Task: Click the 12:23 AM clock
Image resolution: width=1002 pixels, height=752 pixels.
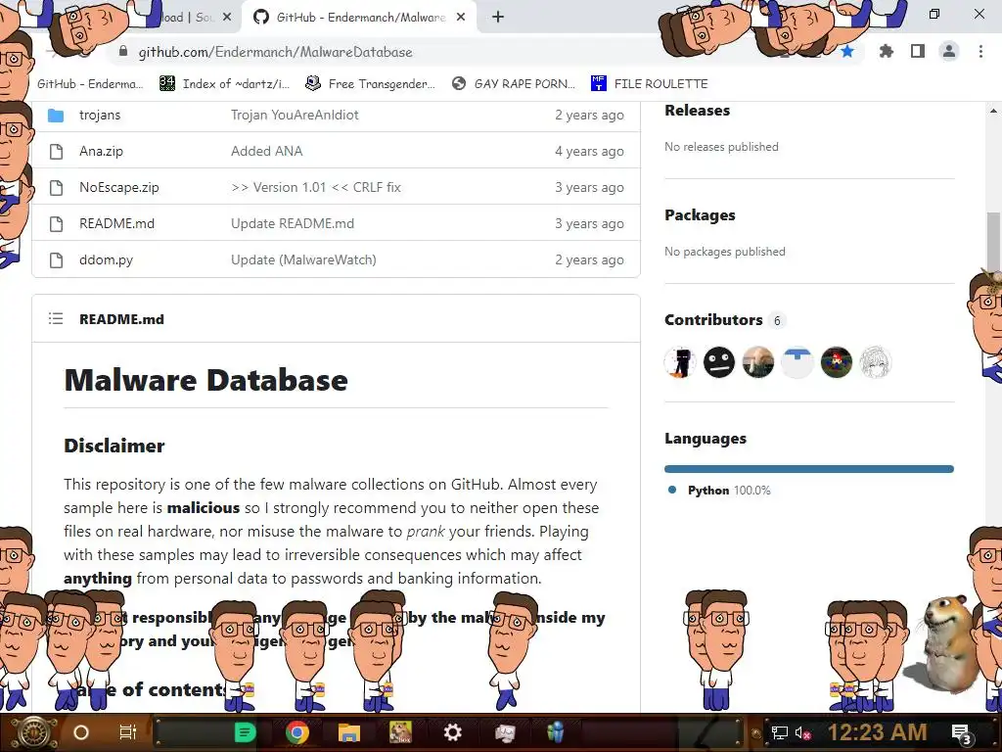Action: (x=878, y=732)
